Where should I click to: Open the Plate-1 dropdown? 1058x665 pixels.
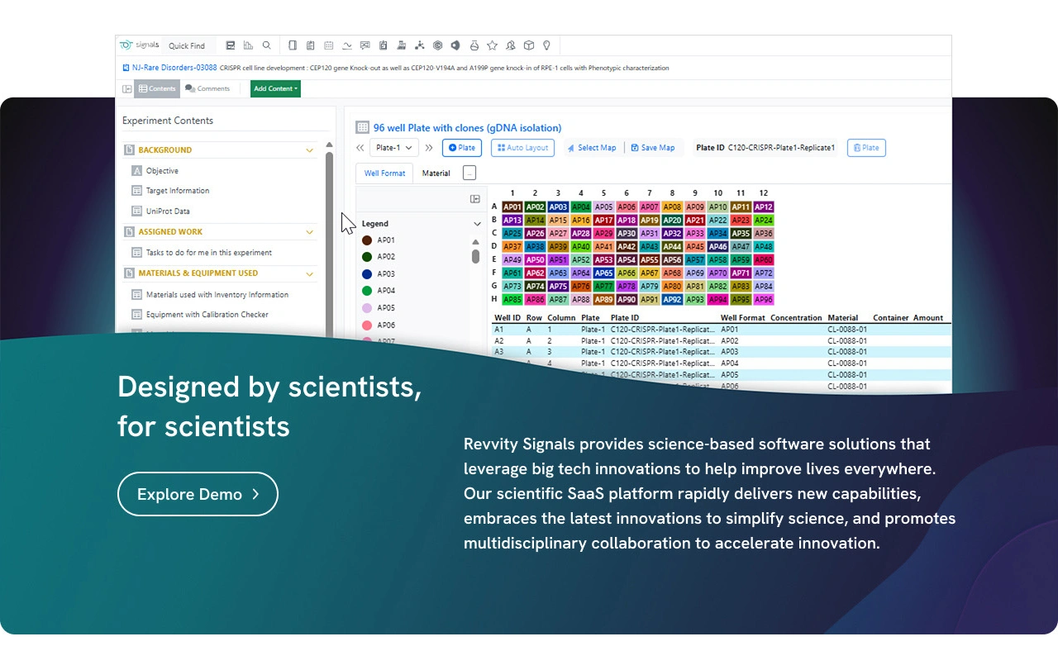[393, 148]
